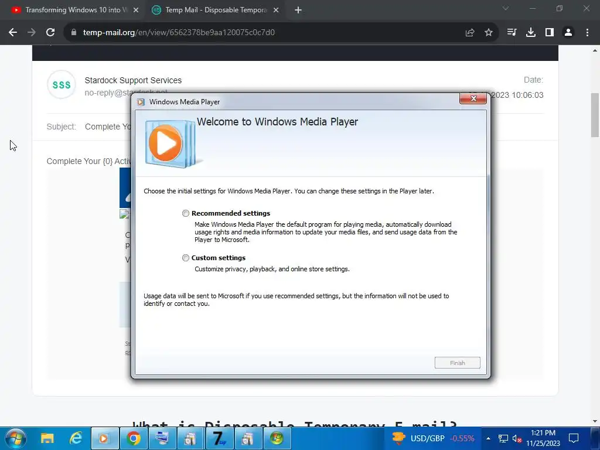The width and height of the screenshot is (600, 450).
Task: Click the media player dialog title bar icon
Action: click(x=141, y=102)
